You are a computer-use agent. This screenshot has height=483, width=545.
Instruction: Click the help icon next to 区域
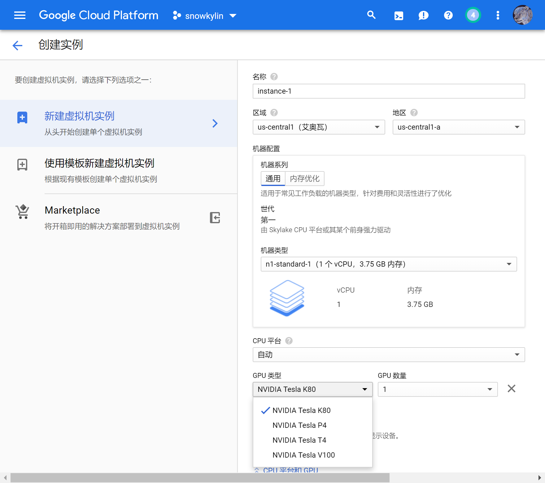(274, 113)
